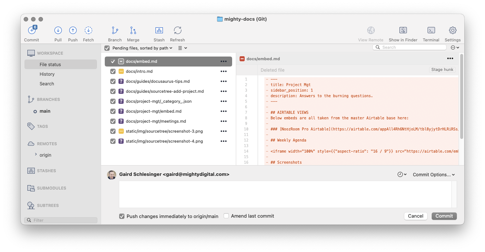Pull changes from the remote
Viewport: 485px width, 252px height.
click(x=58, y=33)
